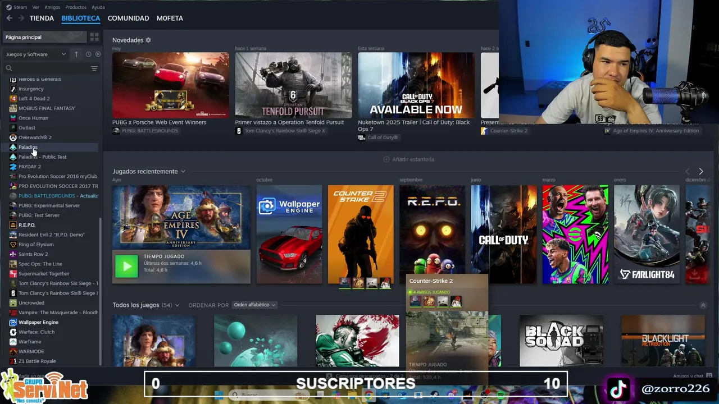Screen dimensions: 719x404
Task: Open Novedades settings gear
Action: 148,40
